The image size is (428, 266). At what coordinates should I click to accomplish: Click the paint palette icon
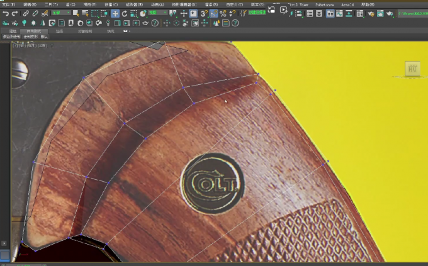click(x=99, y=23)
